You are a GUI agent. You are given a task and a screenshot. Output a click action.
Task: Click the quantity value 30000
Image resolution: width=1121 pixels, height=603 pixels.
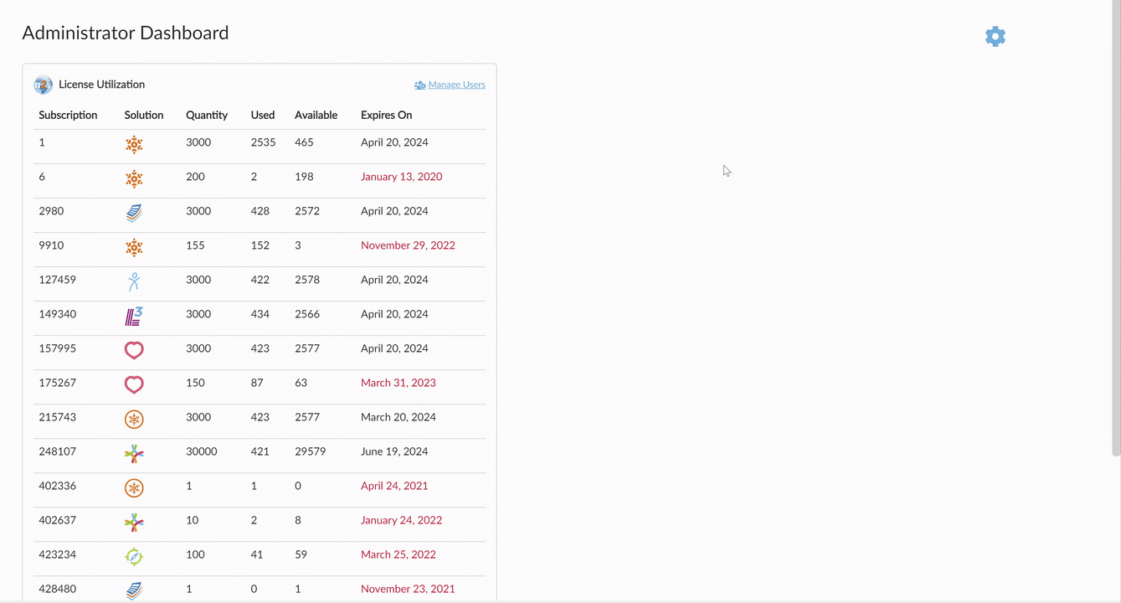tap(202, 451)
